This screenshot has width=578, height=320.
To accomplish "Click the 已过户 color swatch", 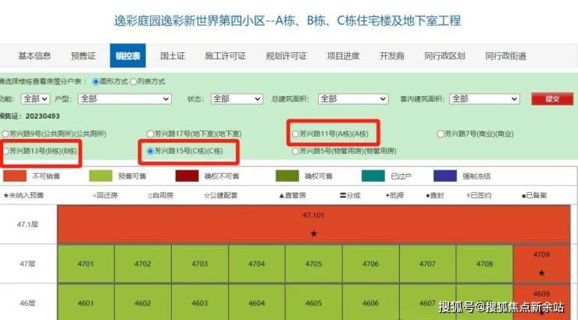I will pyautogui.click(x=373, y=176).
